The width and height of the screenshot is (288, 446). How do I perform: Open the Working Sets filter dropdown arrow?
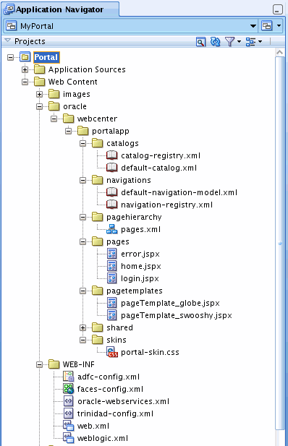click(239, 42)
